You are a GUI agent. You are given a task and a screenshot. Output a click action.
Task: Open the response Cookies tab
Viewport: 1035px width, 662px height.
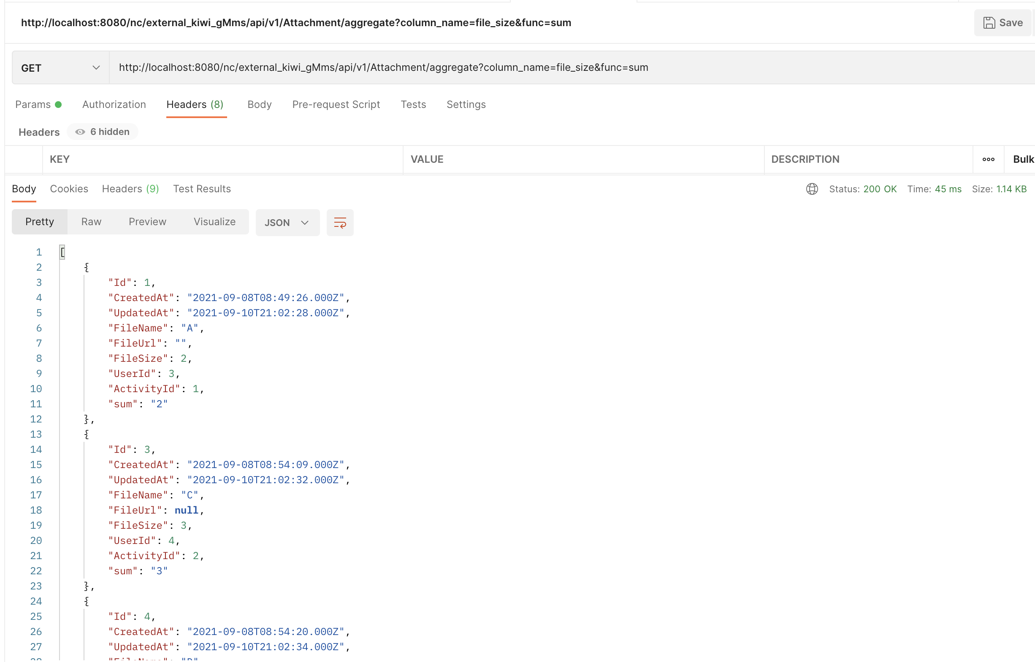point(69,189)
